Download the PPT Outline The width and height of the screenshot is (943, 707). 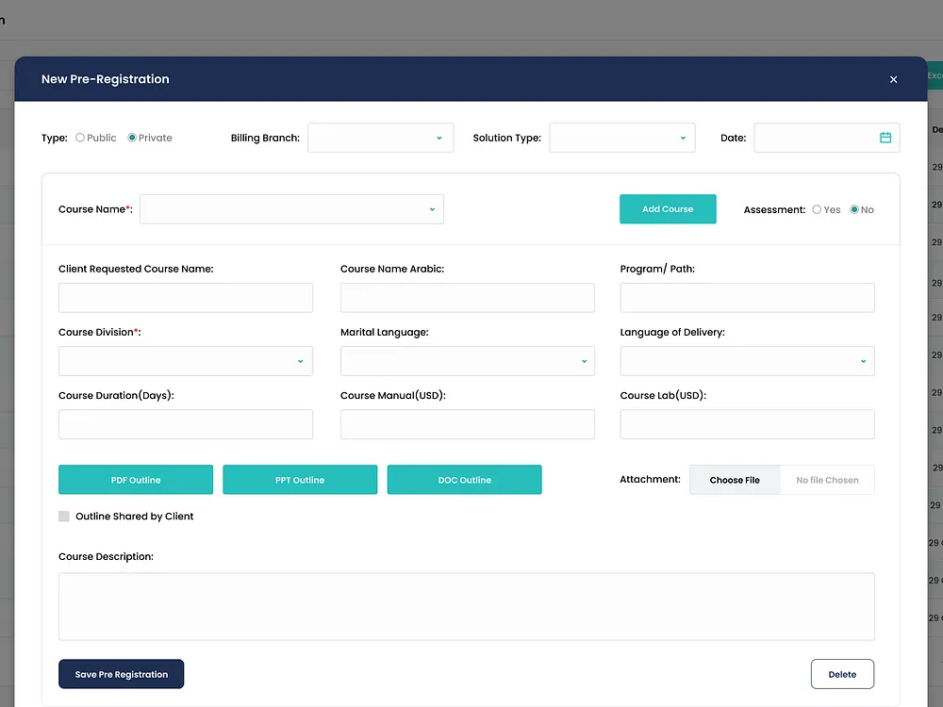tap(300, 479)
